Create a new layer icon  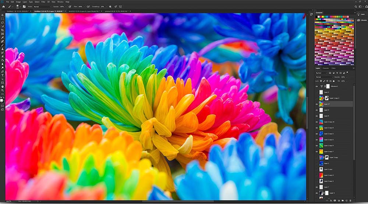click(347, 200)
